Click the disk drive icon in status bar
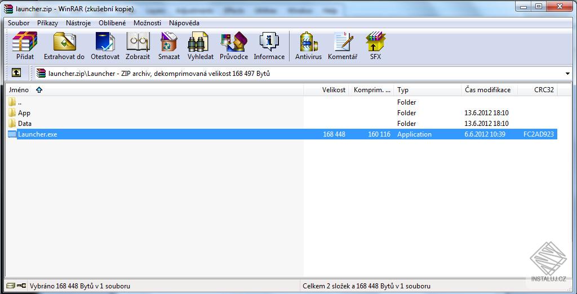 point(11,285)
